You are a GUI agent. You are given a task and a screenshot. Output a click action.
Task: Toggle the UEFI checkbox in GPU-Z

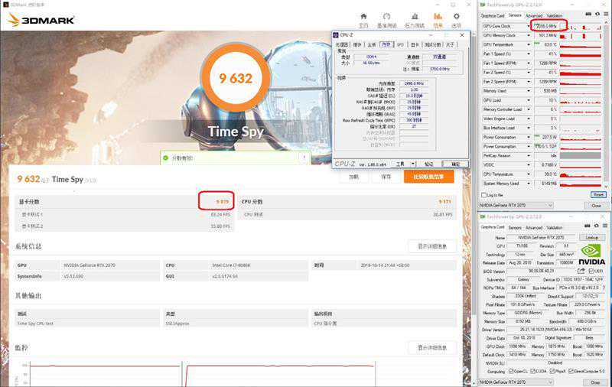pos(592,271)
